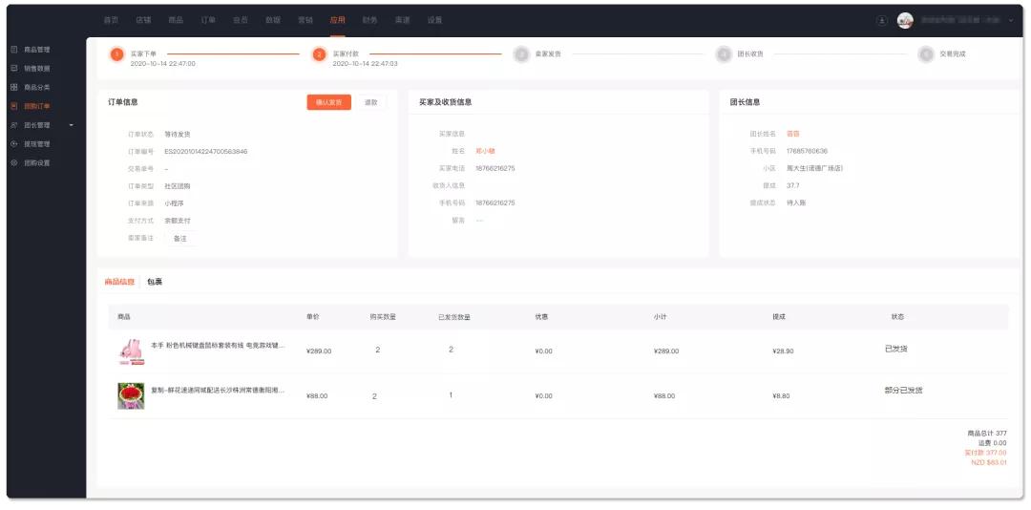
Task: Click leader phone 17685760636
Action: click(x=807, y=151)
